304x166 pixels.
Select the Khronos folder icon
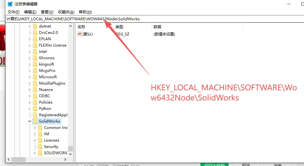(35, 58)
